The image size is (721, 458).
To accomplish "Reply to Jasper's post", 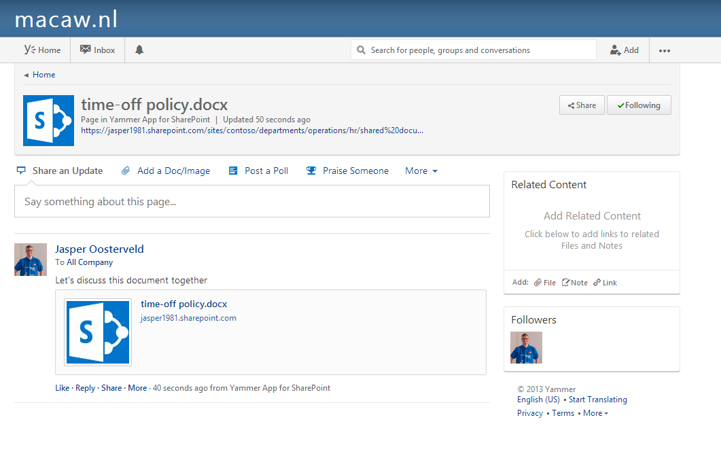I will [x=85, y=387].
